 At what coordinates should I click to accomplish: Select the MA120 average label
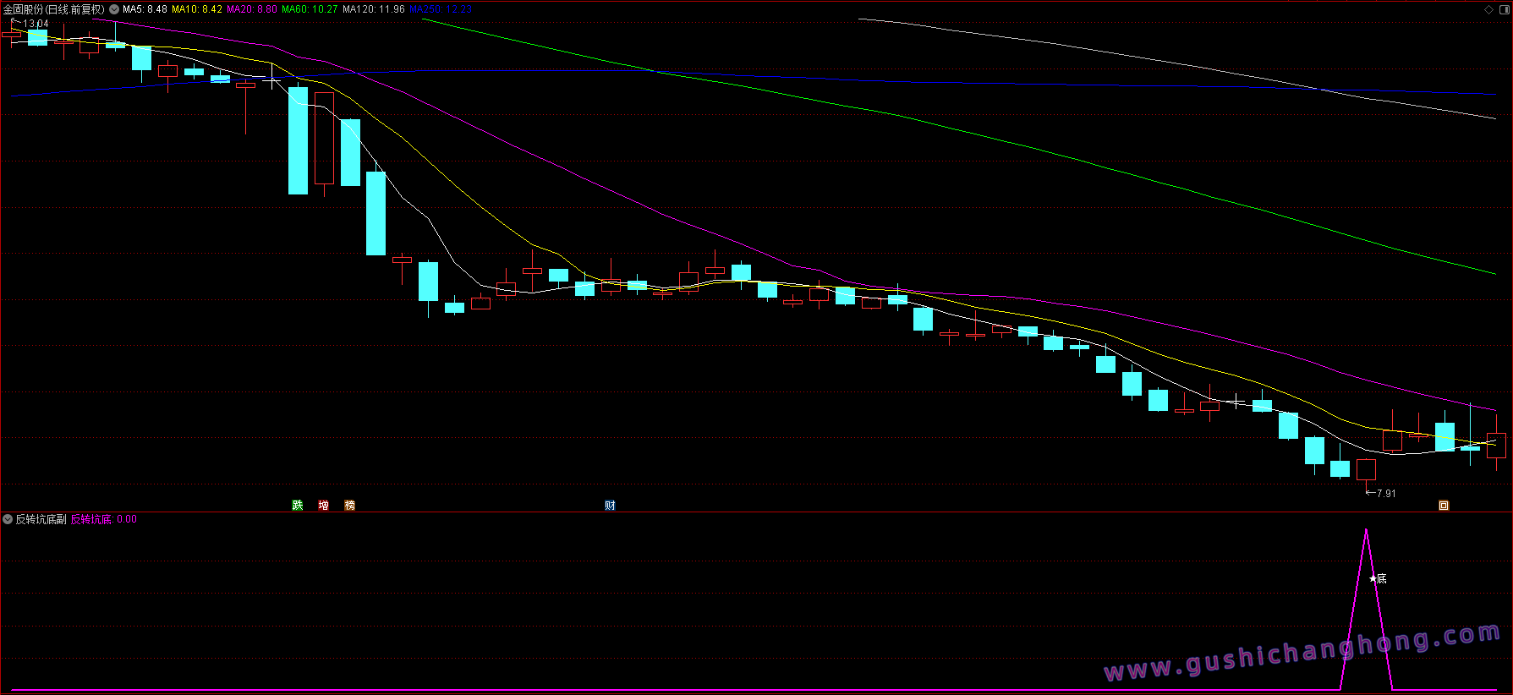[373, 9]
